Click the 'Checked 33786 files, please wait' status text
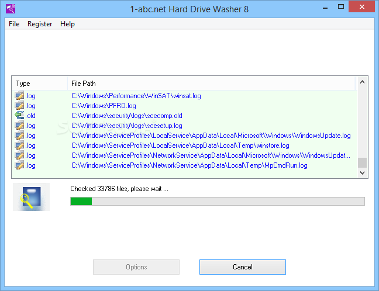Image resolution: width=379 pixels, height=291 pixels. pos(119,189)
